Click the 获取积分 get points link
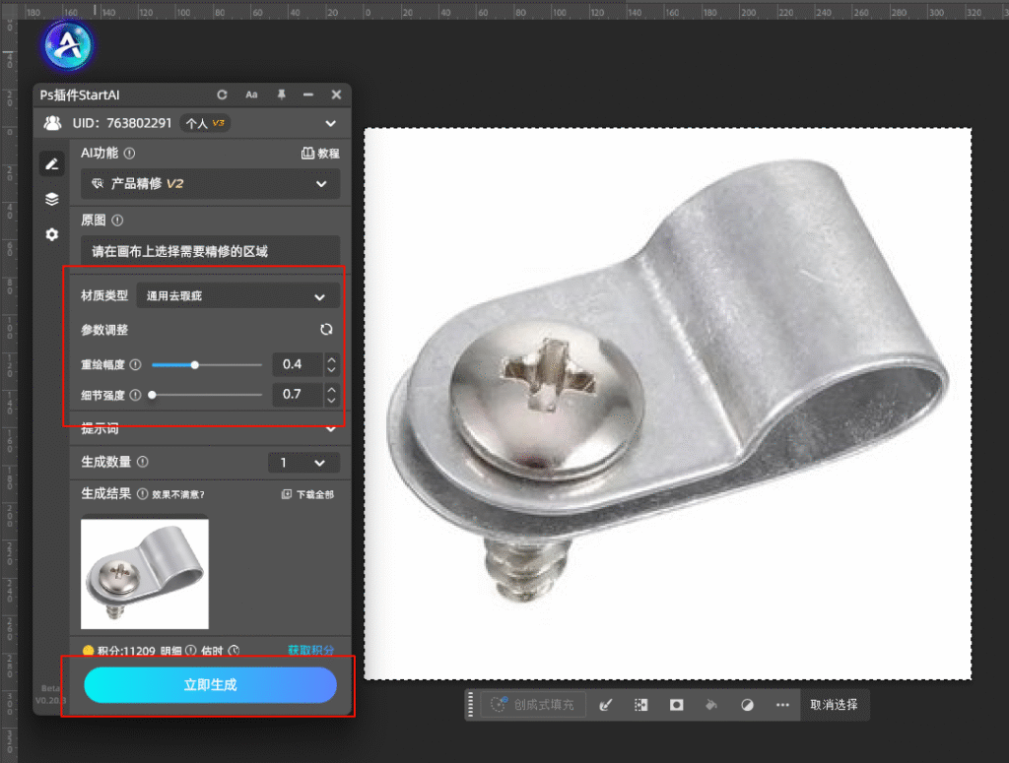This screenshot has width=1009, height=763. point(310,651)
